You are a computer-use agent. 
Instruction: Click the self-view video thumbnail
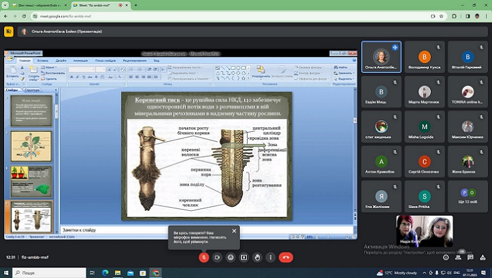click(x=424, y=231)
